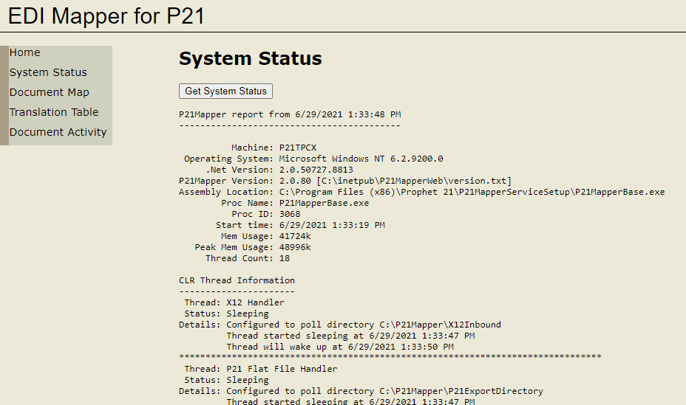The width and height of the screenshot is (686, 405).
Task: Click the X12 Handler thread name
Action: pyautogui.click(x=255, y=302)
